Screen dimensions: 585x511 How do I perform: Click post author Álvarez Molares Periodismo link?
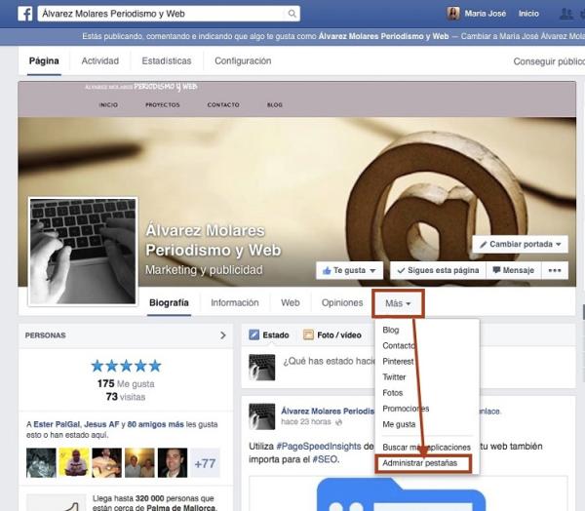328,411
